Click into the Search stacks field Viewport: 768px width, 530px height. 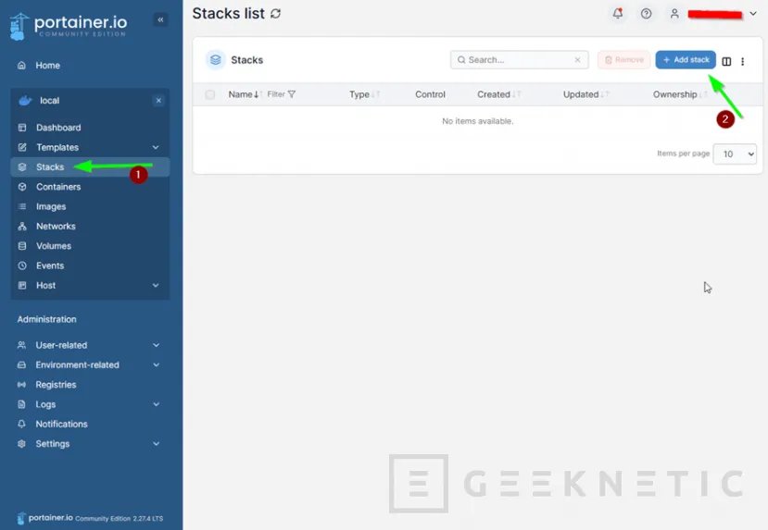tap(519, 59)
